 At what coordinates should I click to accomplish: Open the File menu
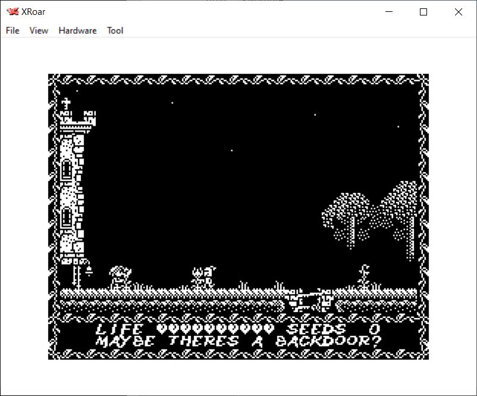point(12,30)
